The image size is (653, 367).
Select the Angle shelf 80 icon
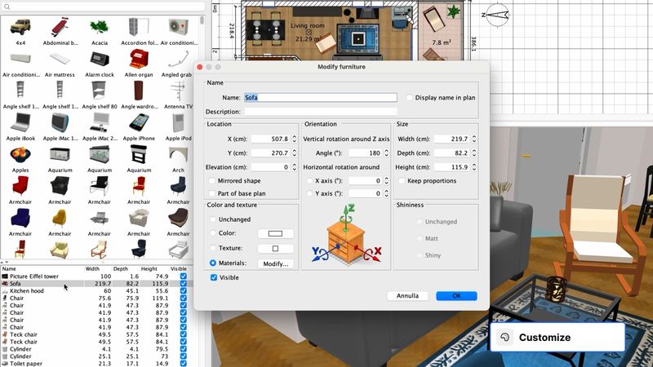(x=99, y=91)
